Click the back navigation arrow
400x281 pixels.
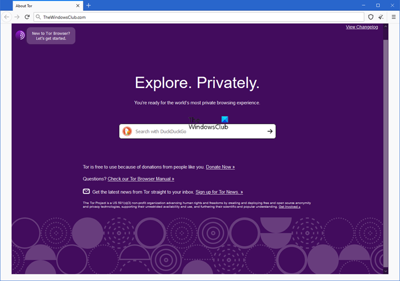pyautogui.click(x=7, y=17)
